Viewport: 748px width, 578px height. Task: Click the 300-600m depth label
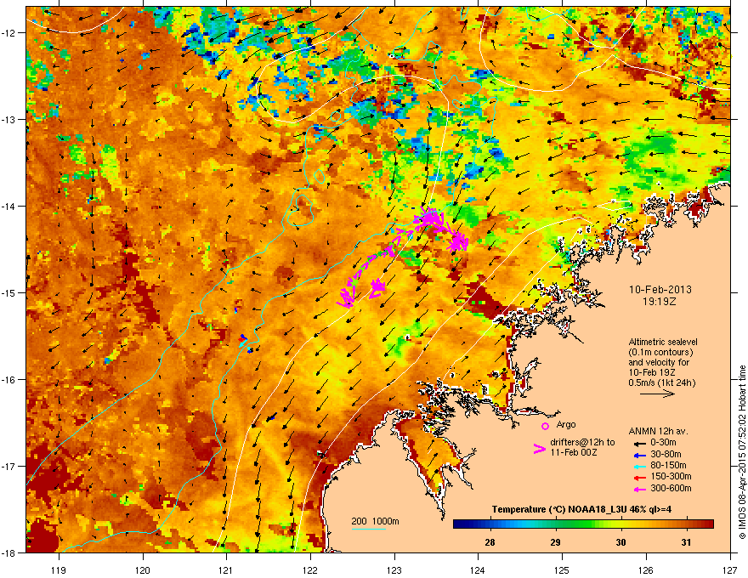[671, 489]
